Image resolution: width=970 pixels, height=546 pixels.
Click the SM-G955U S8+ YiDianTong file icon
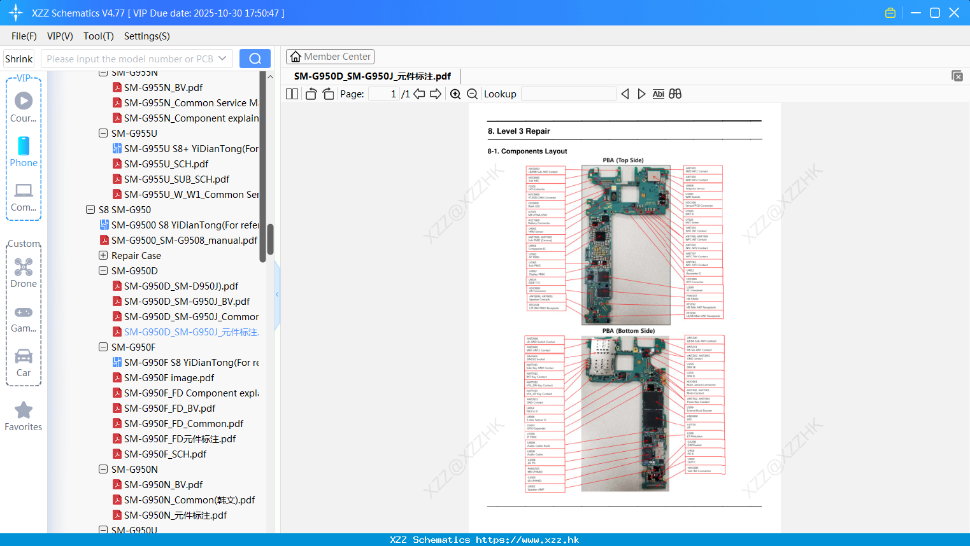117,148
